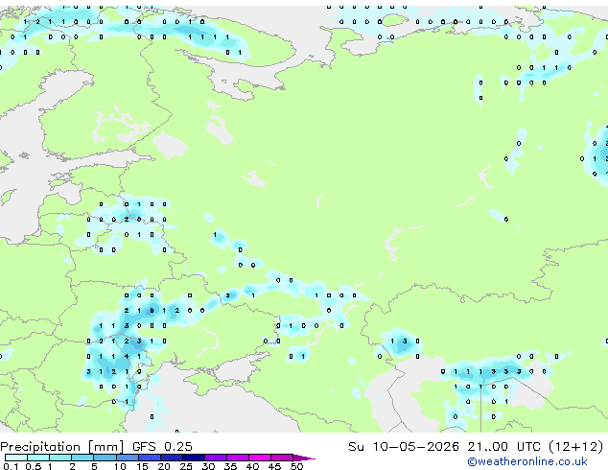This screenshot has height=470, width=608.
Task: Click the 20–25 mm legend color swatch
Action: [171, 458]
